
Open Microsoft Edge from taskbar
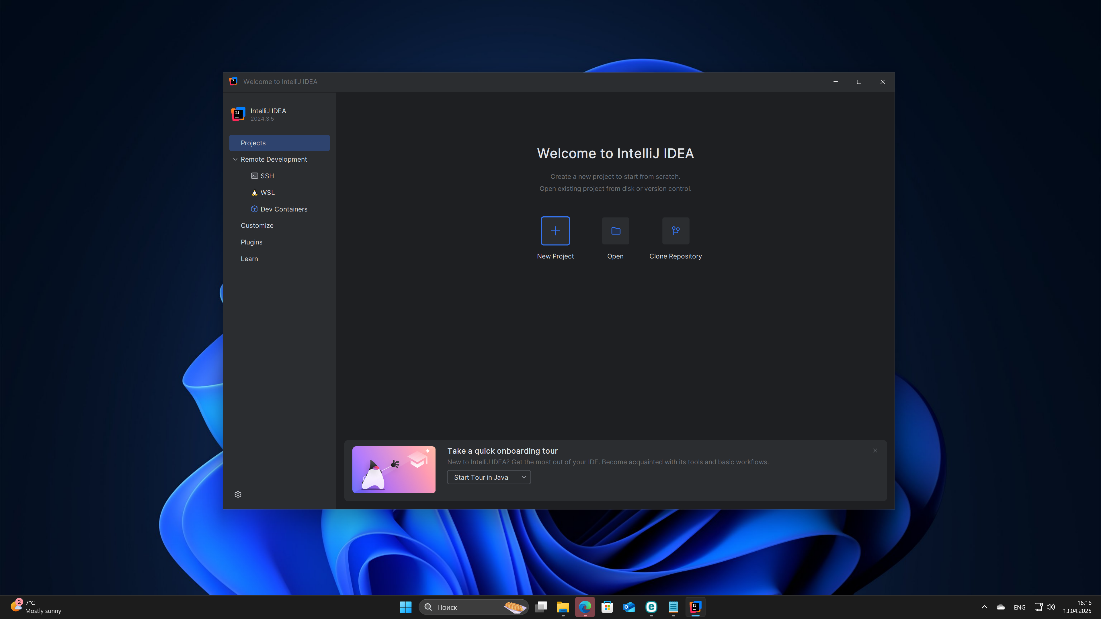pyautogui.click(x=585, y=607)
